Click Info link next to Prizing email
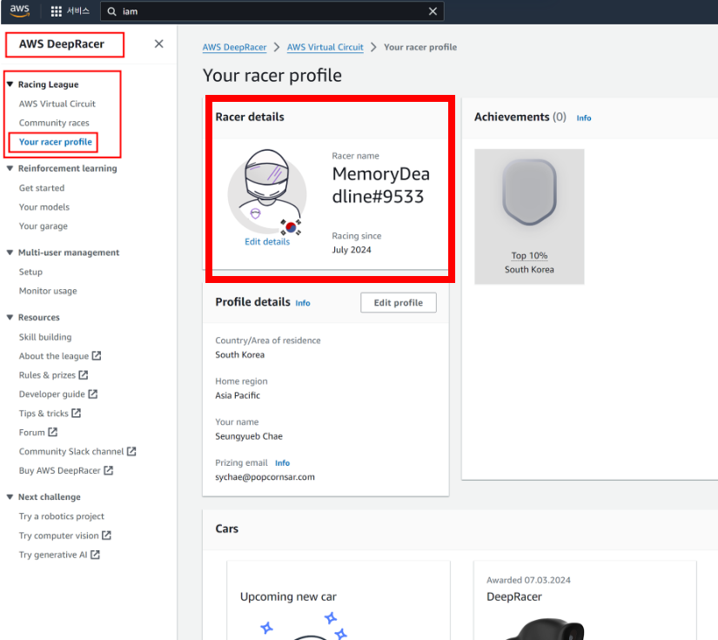The height and width of the screenshot is (640, 718). [x=283, y=463]
